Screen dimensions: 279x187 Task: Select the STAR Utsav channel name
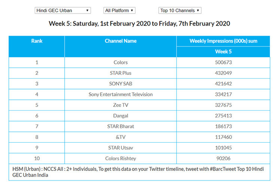coord(120,148)
